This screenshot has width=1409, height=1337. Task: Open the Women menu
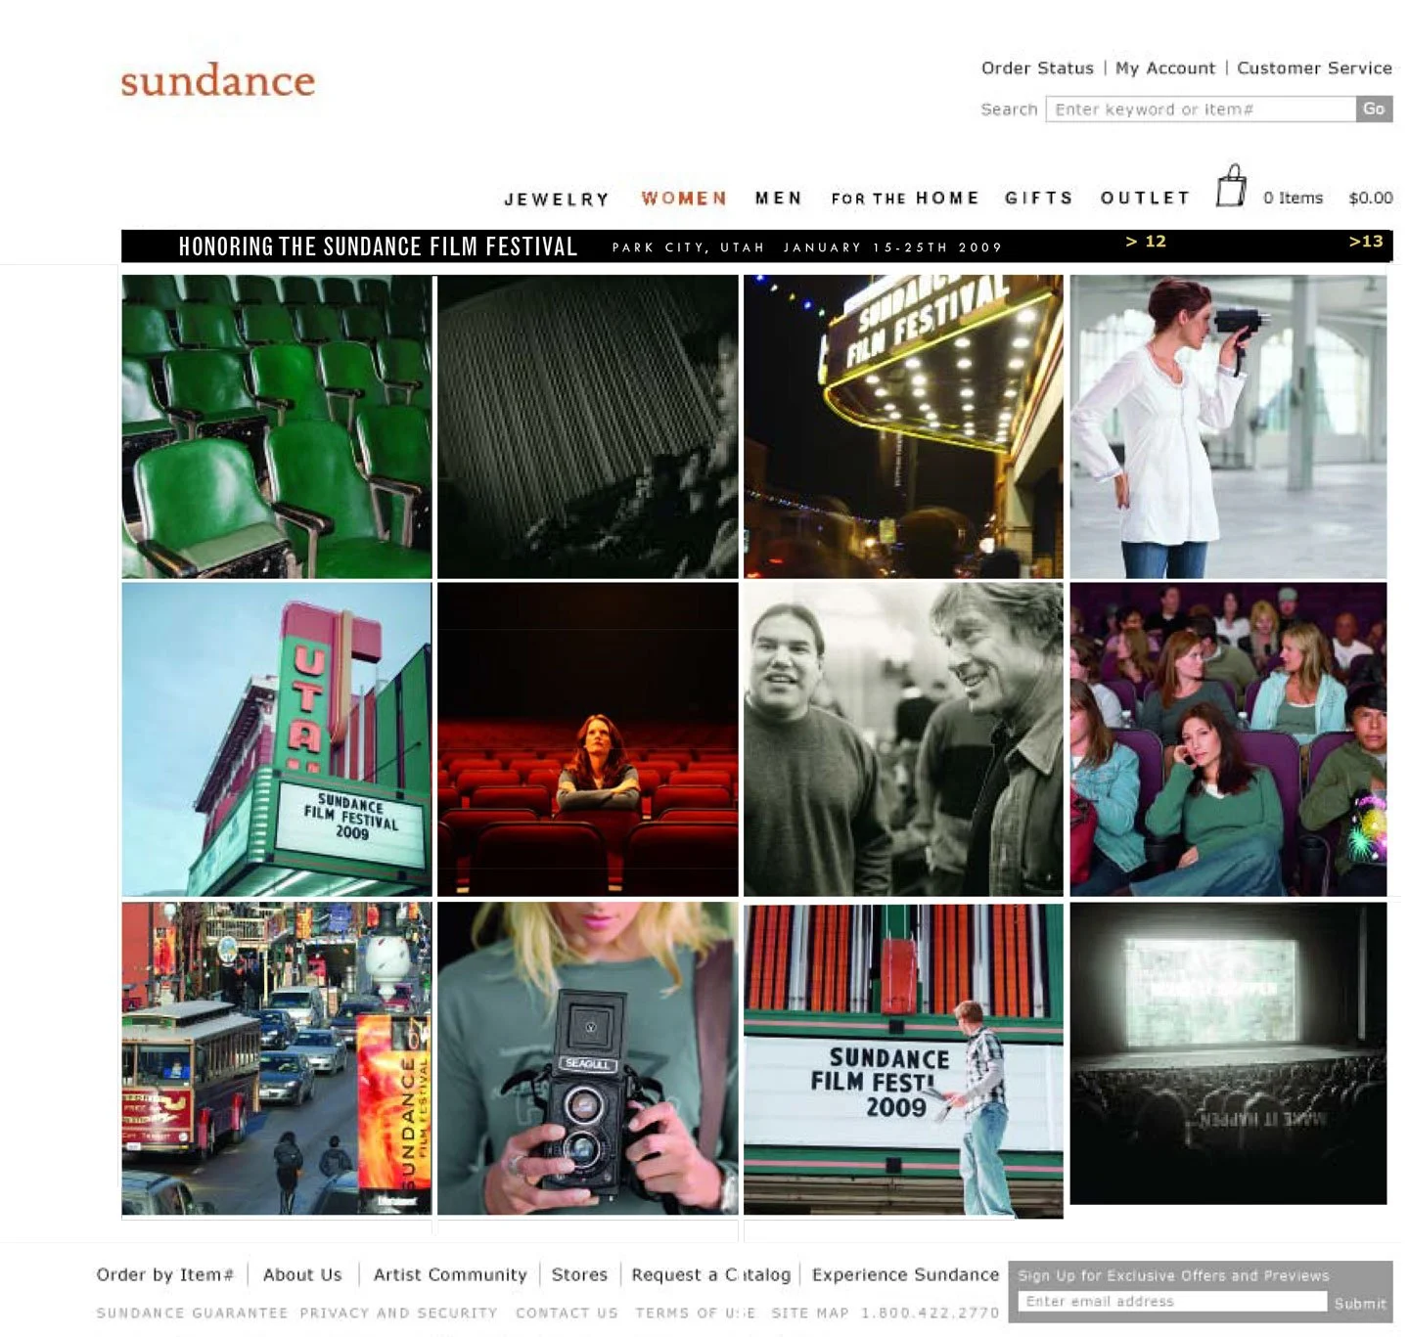(x=684, y=199)
